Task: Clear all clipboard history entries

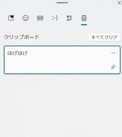Action: 104,37
